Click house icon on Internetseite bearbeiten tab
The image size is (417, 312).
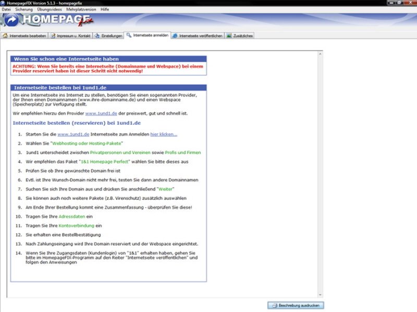[x=5, y=36]
